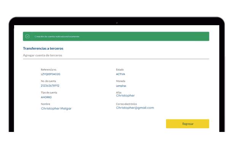Click the success checkmark icon in green banner
The image size is (233, 143).
(27, 36)
